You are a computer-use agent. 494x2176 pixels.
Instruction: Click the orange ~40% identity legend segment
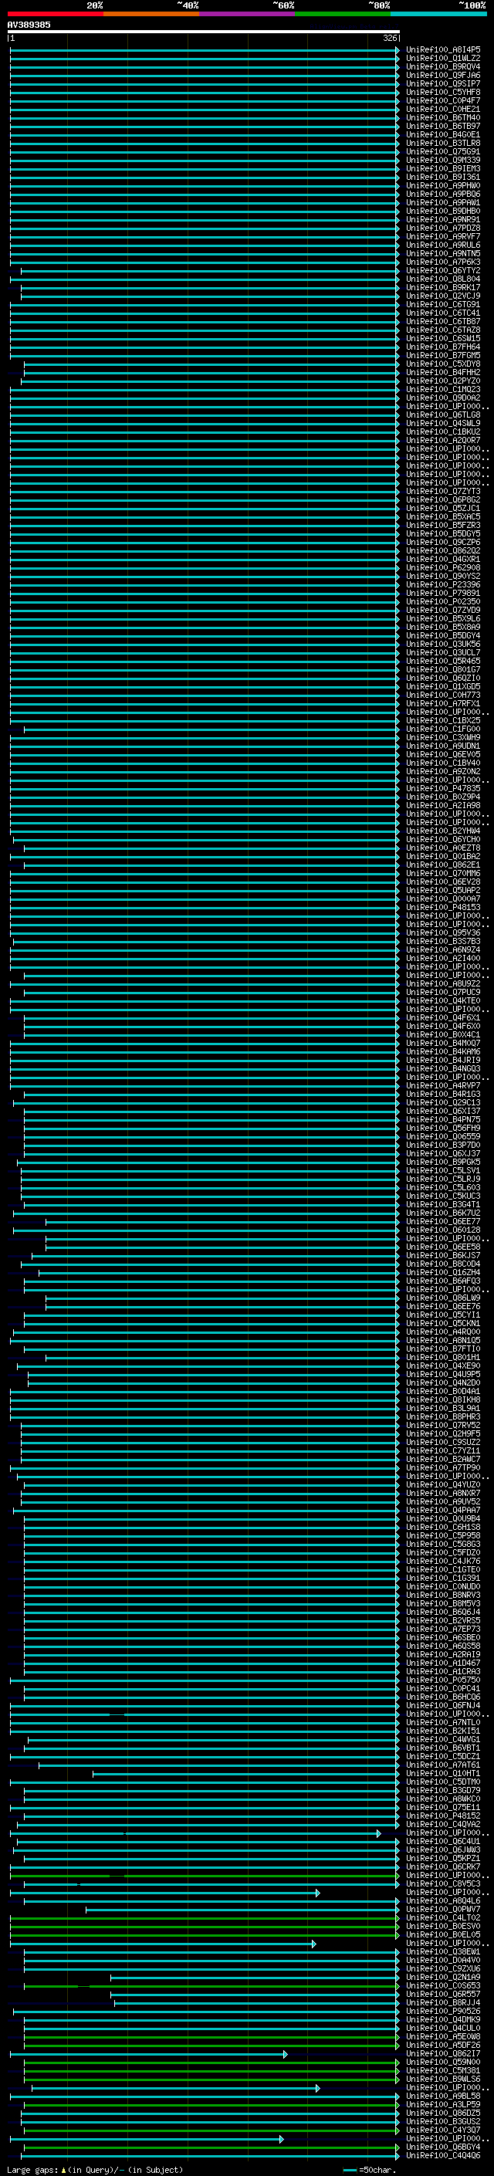(x=151, y=14)
